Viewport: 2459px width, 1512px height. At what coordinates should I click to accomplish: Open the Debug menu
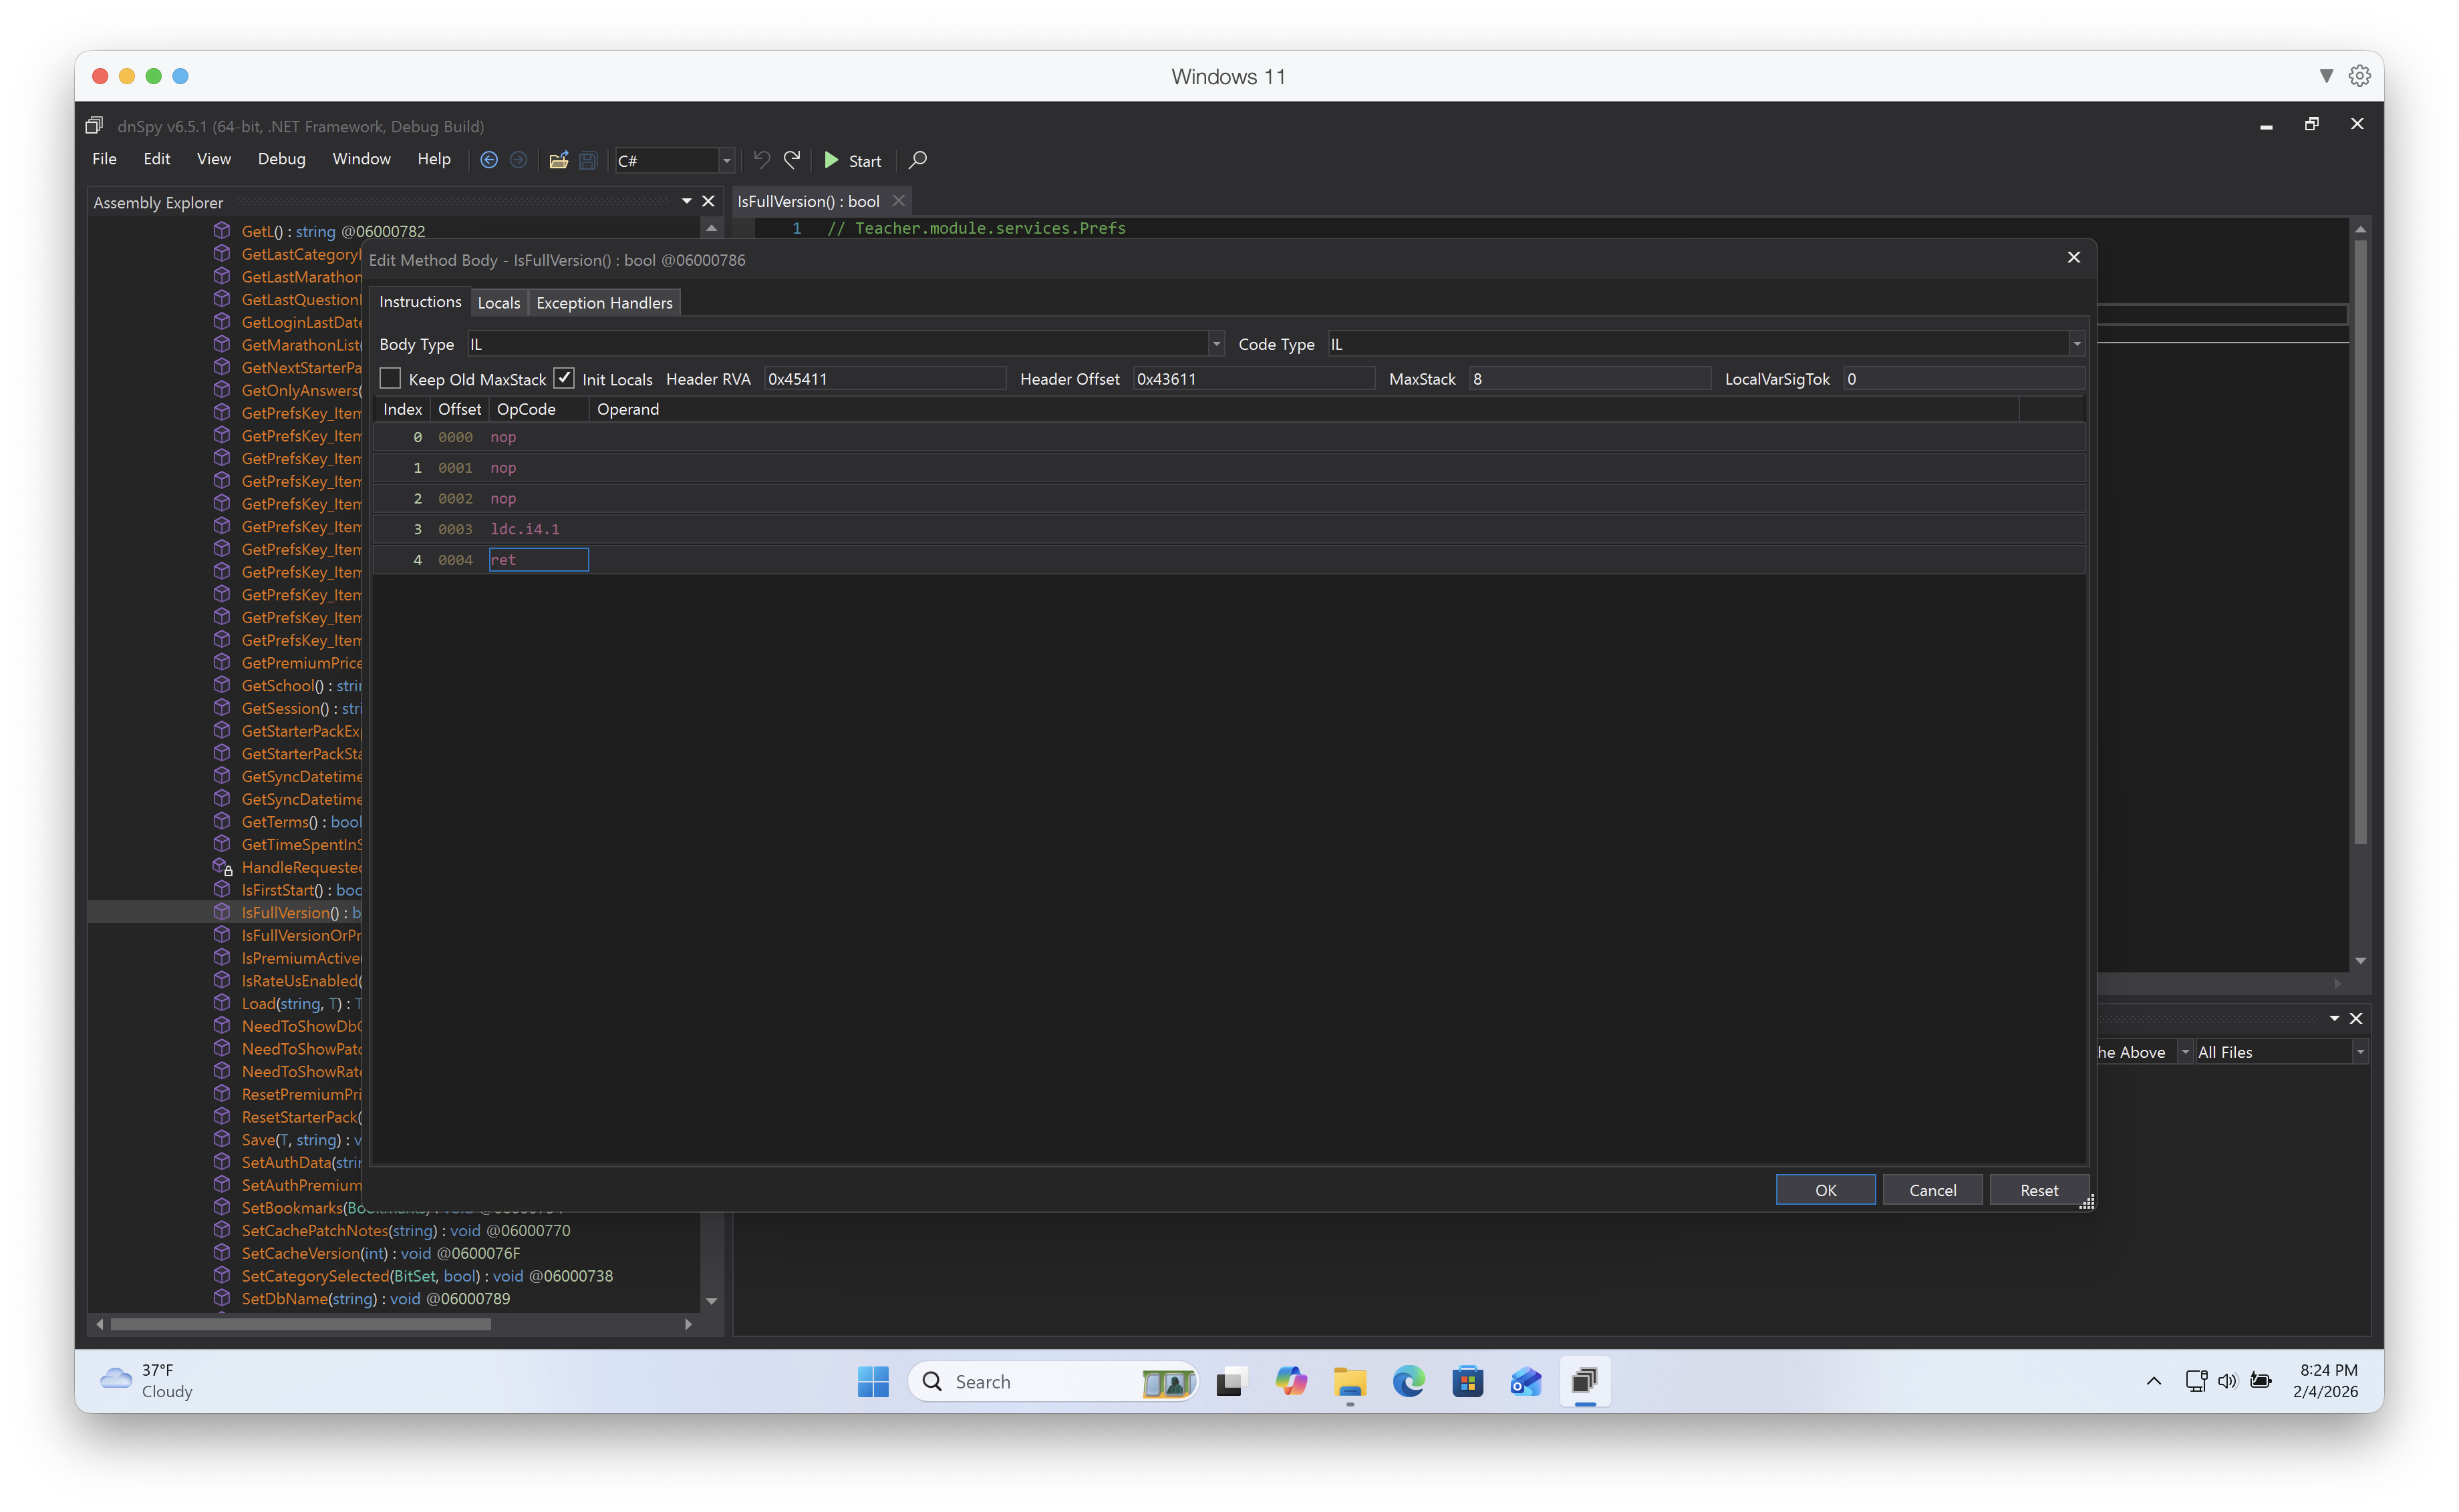[281, 159]
